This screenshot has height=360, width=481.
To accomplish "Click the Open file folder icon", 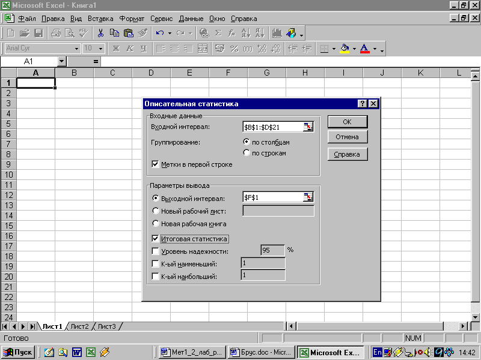I will tap(25, 33).
